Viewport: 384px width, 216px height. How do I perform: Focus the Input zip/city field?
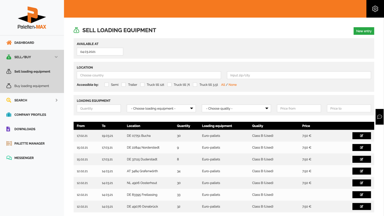[299, 75]
